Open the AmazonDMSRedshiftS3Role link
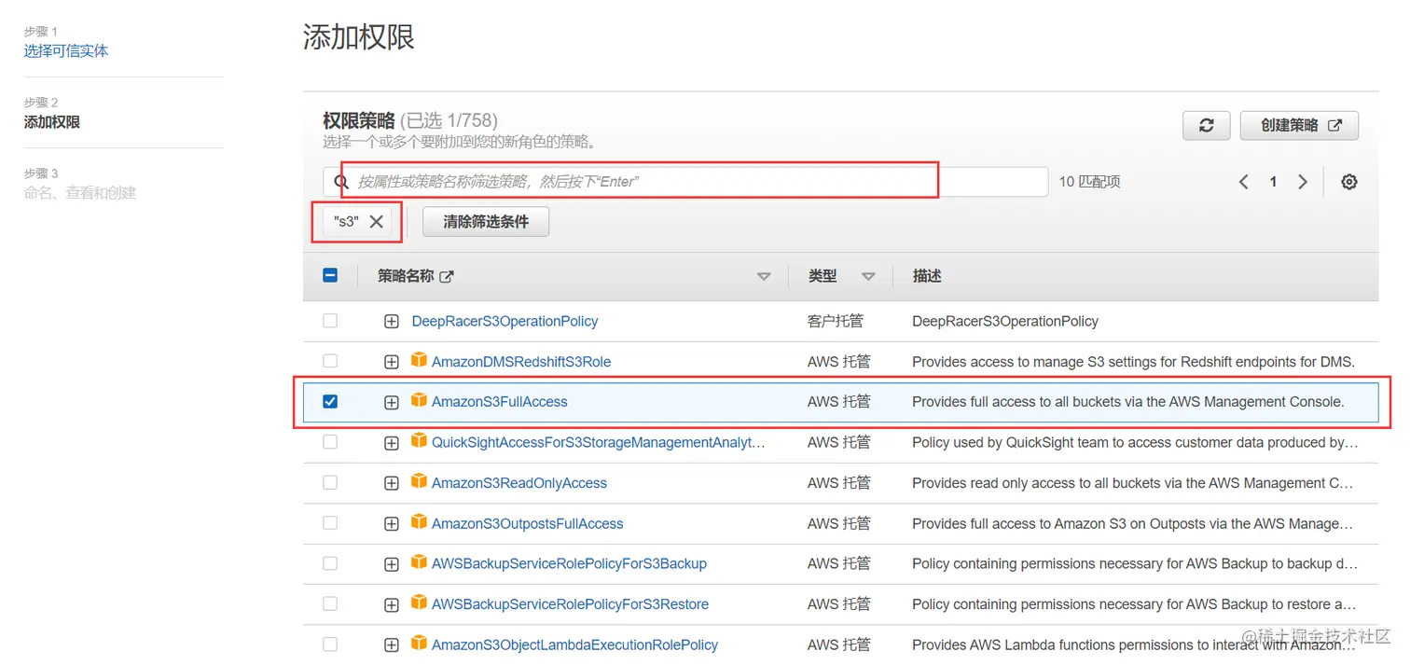The image size is (1410, 665). pos(521,362)
